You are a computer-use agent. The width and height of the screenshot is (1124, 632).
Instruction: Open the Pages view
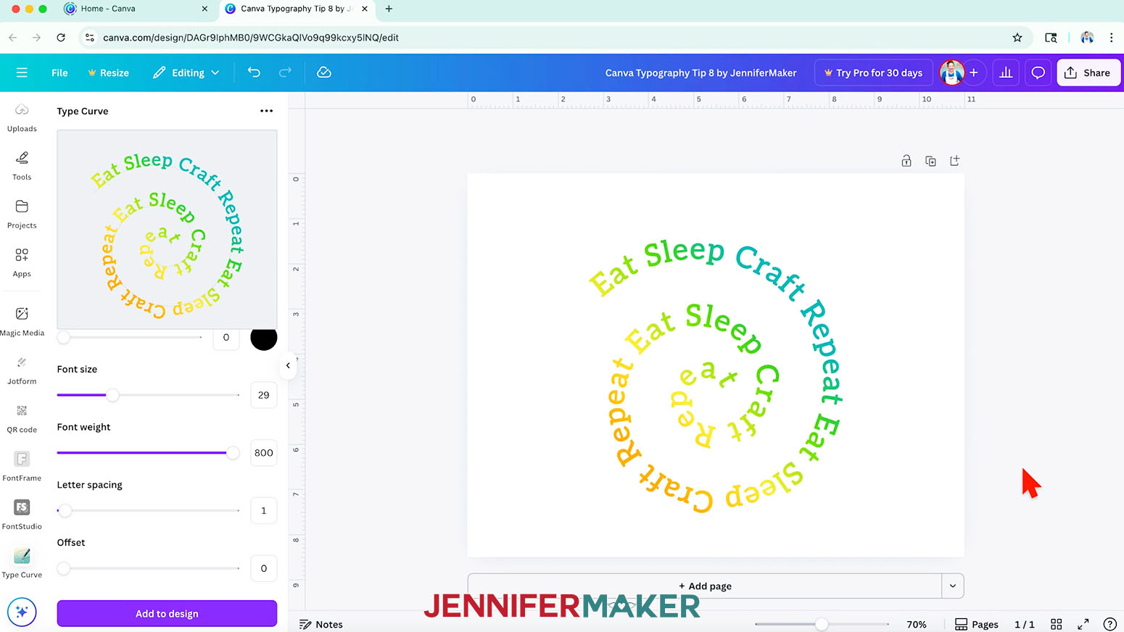point(977,624)
